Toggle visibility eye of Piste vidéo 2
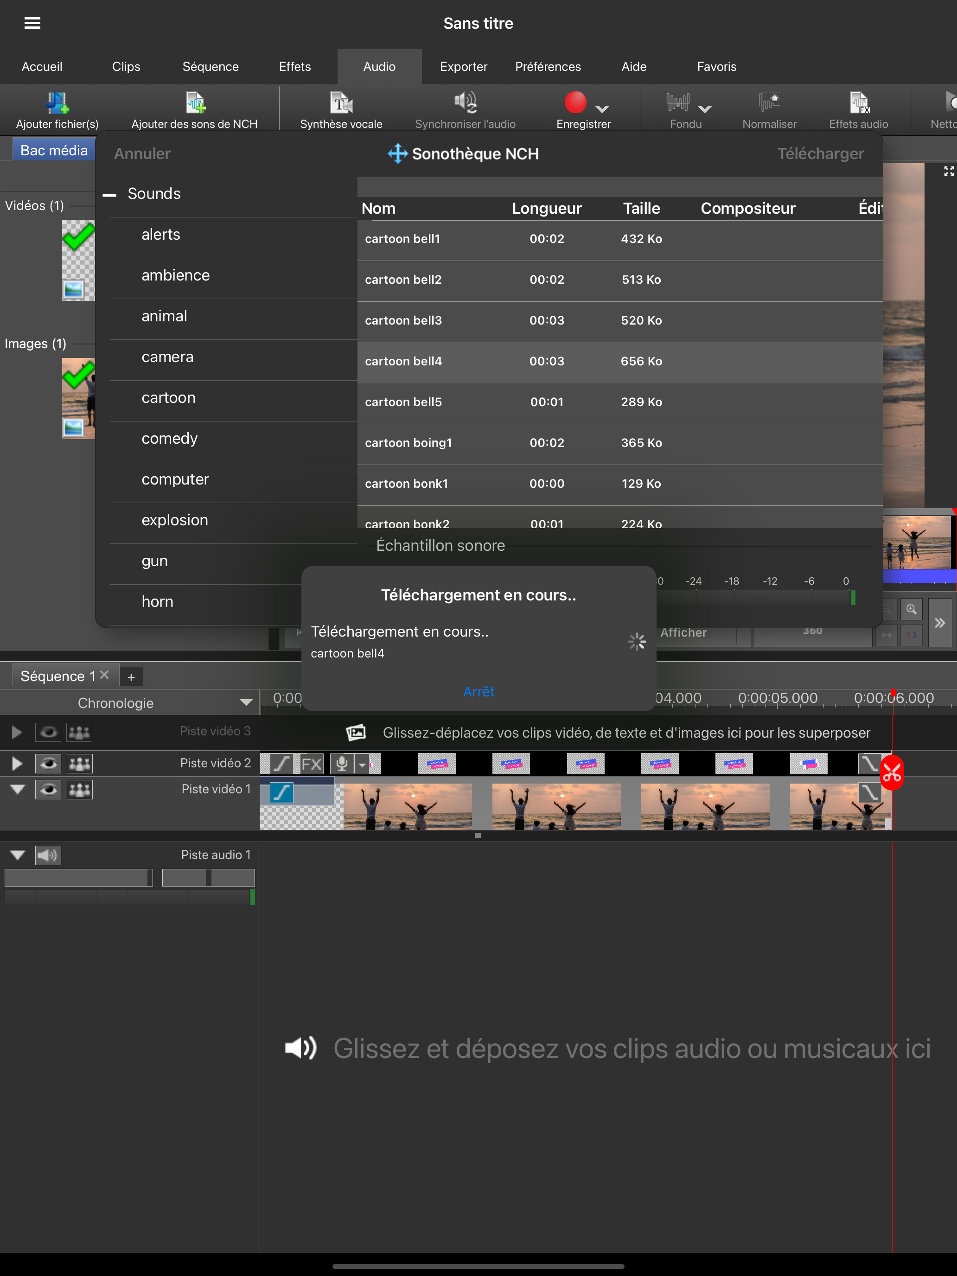957x1276 pixels. [x=49, y=764]
